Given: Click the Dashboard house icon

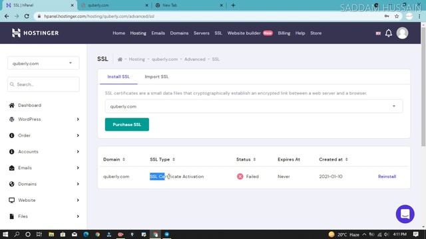Looking at the screenshot, I should tap(12, 105).
